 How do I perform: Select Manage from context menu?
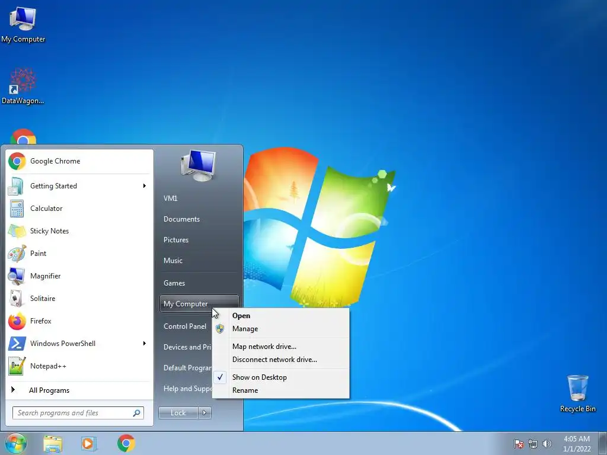click(x=281, y=329)
